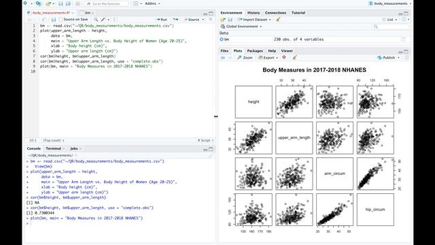Screen dimensions: 435x245
Task: Click the remove current plot red icon
Action: pyautogui.click(x=284, y=57)
